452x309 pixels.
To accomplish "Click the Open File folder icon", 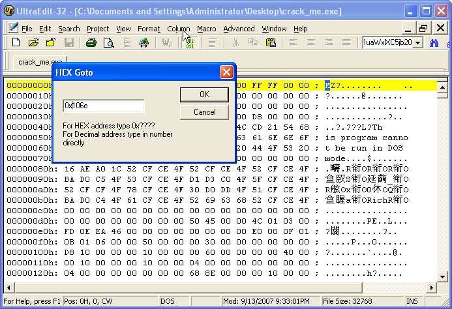I will tap(33, 42).
